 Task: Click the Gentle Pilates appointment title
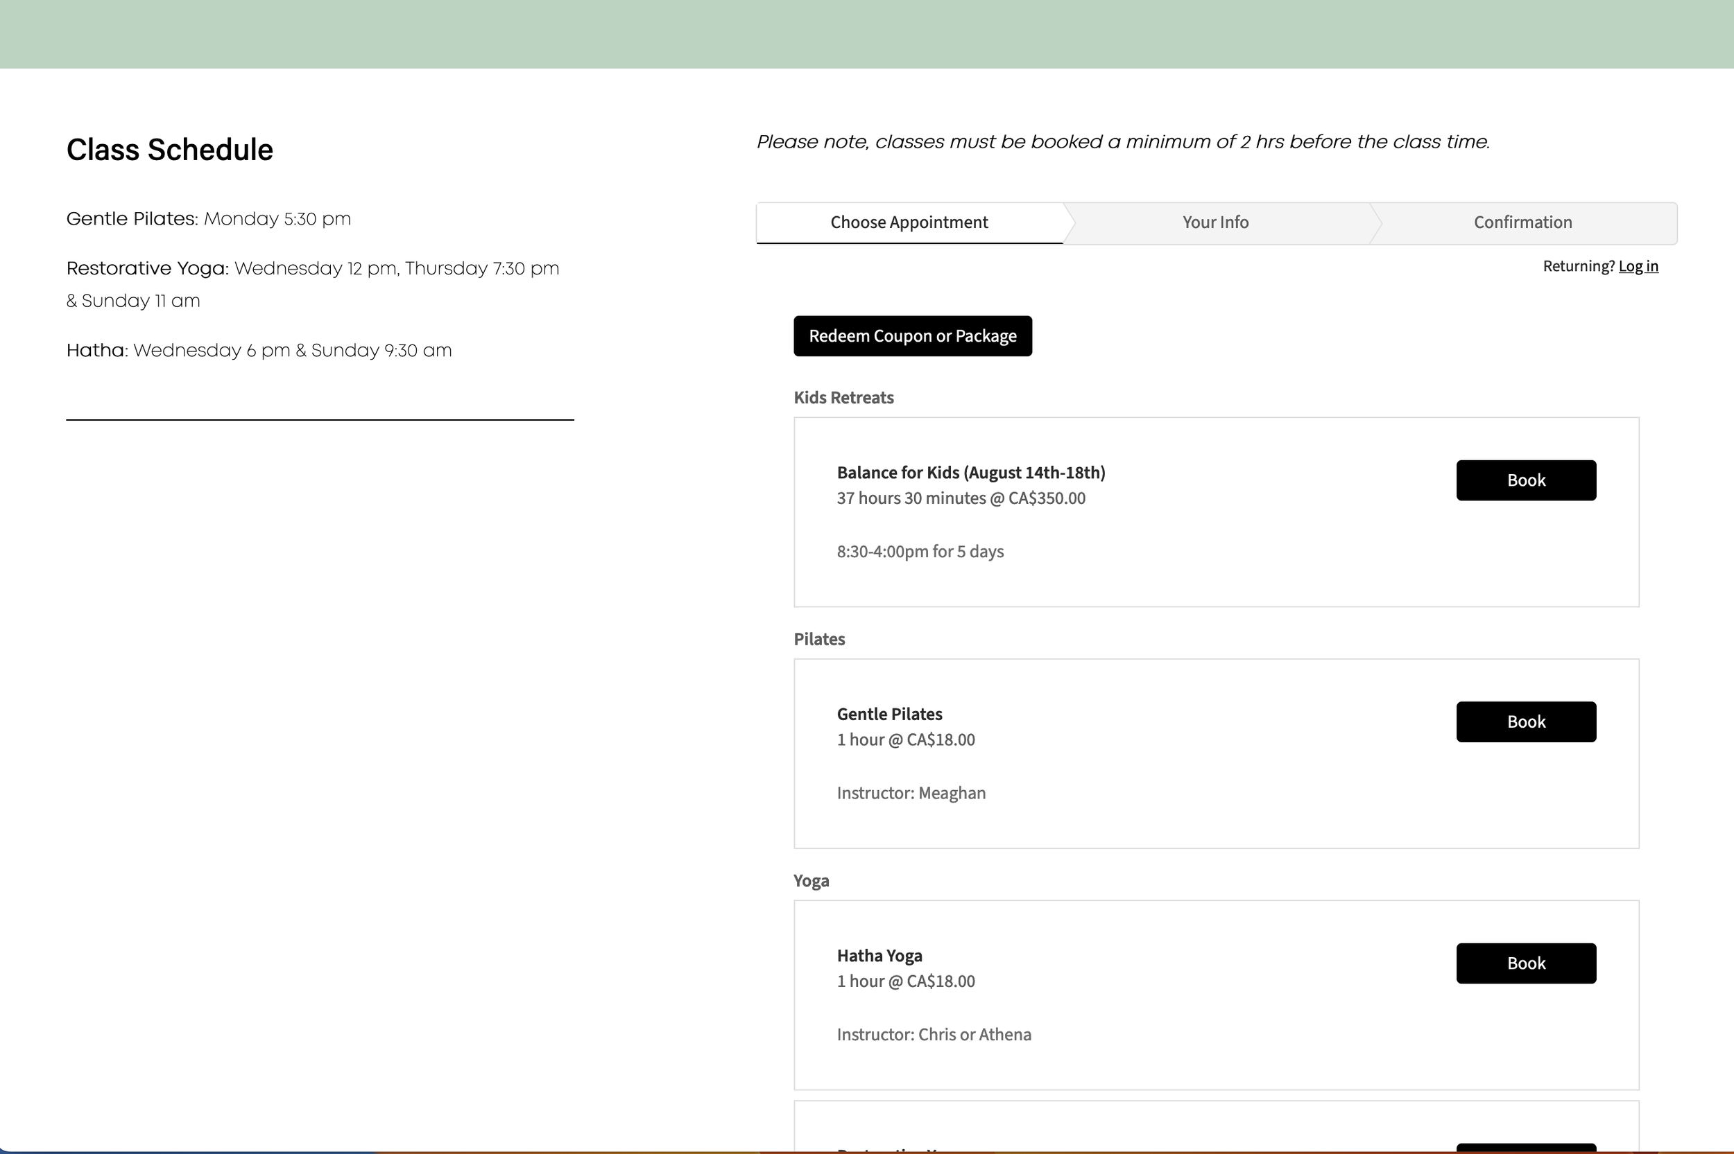[x=889, y=714]
